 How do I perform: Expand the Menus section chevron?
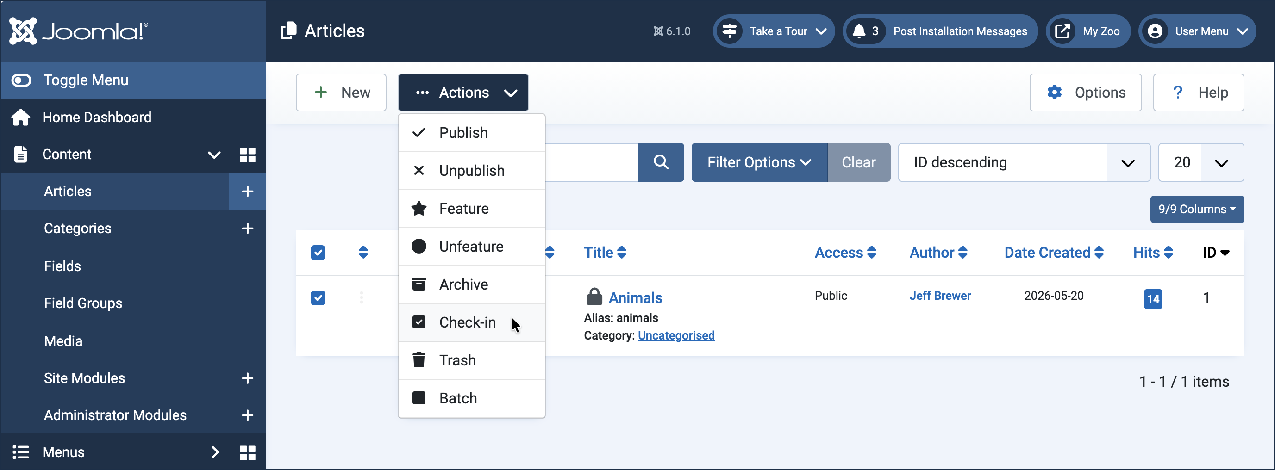click(215, 452)
